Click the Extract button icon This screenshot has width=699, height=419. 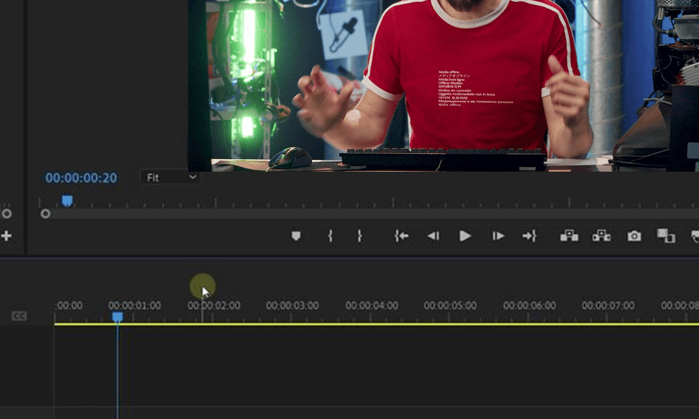point(601,236)
